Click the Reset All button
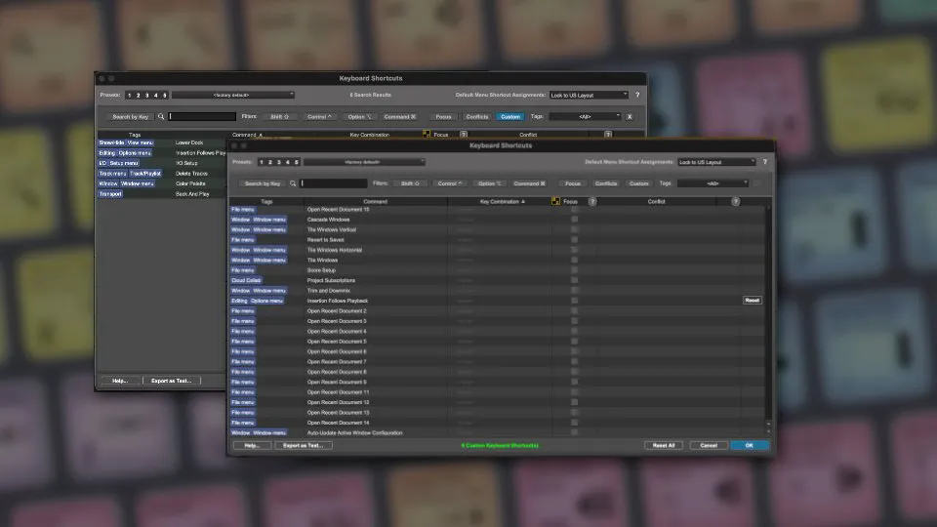Viewport: 937px width, 527px height. [664, 445]
